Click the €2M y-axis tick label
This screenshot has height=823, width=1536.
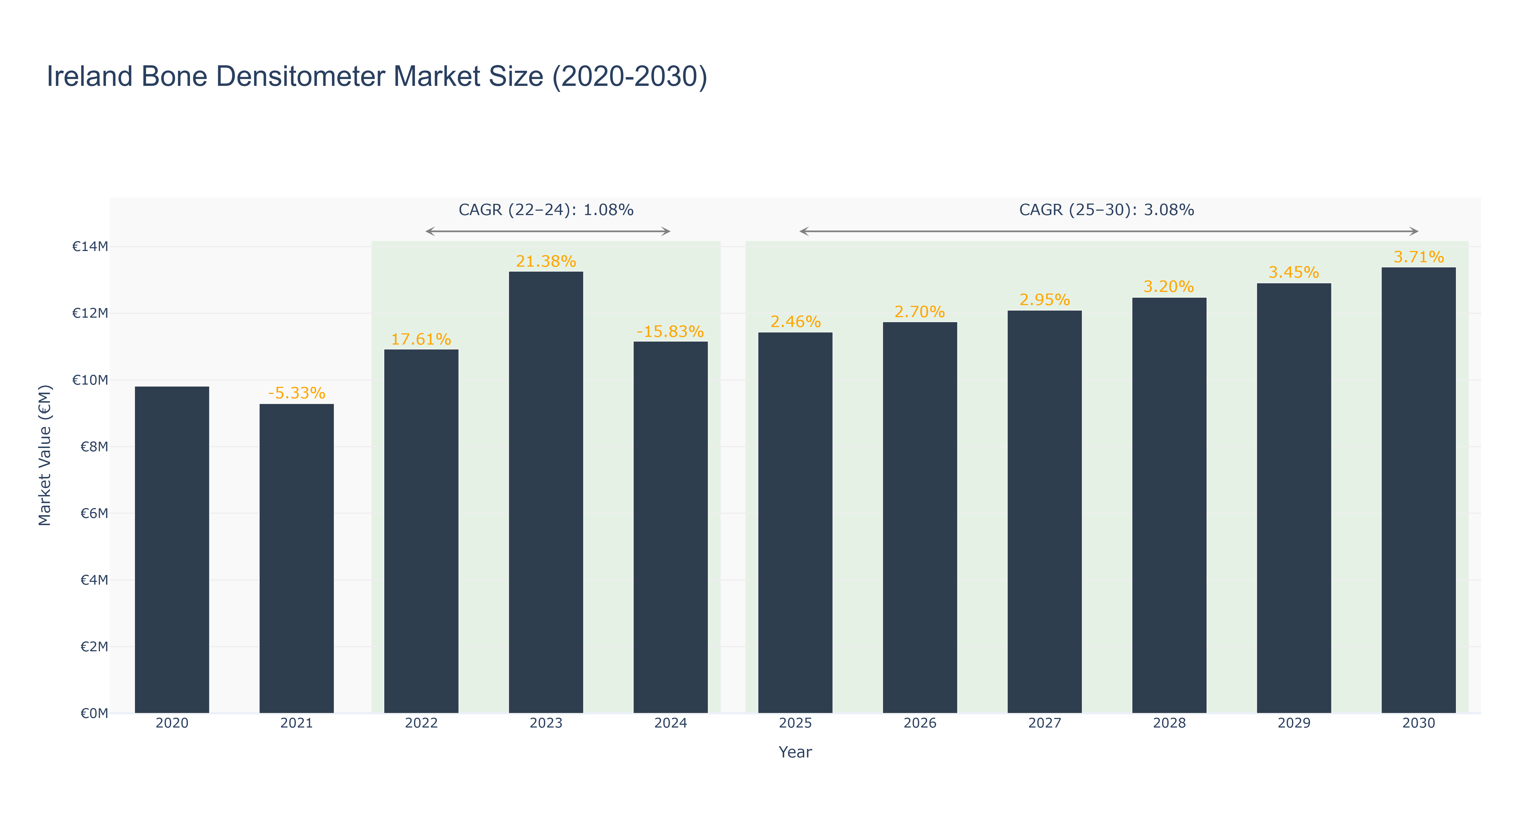tap(94, 647)
